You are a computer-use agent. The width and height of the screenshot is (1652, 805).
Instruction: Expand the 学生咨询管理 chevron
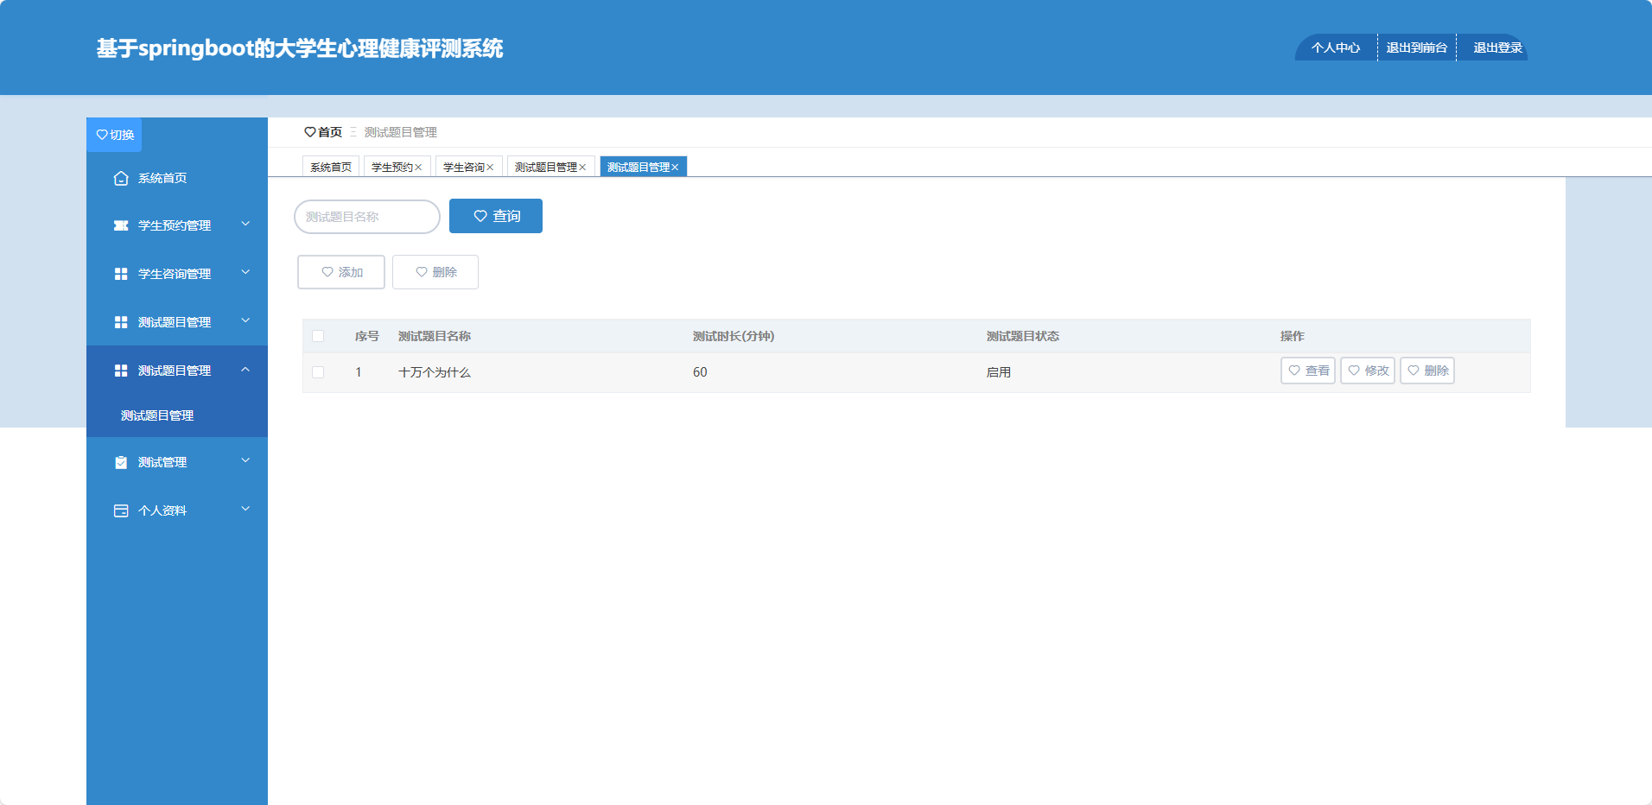pos(245,273)
